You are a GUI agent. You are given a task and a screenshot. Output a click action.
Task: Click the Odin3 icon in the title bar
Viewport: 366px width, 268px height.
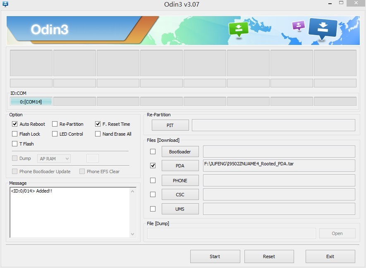[5, 4]
